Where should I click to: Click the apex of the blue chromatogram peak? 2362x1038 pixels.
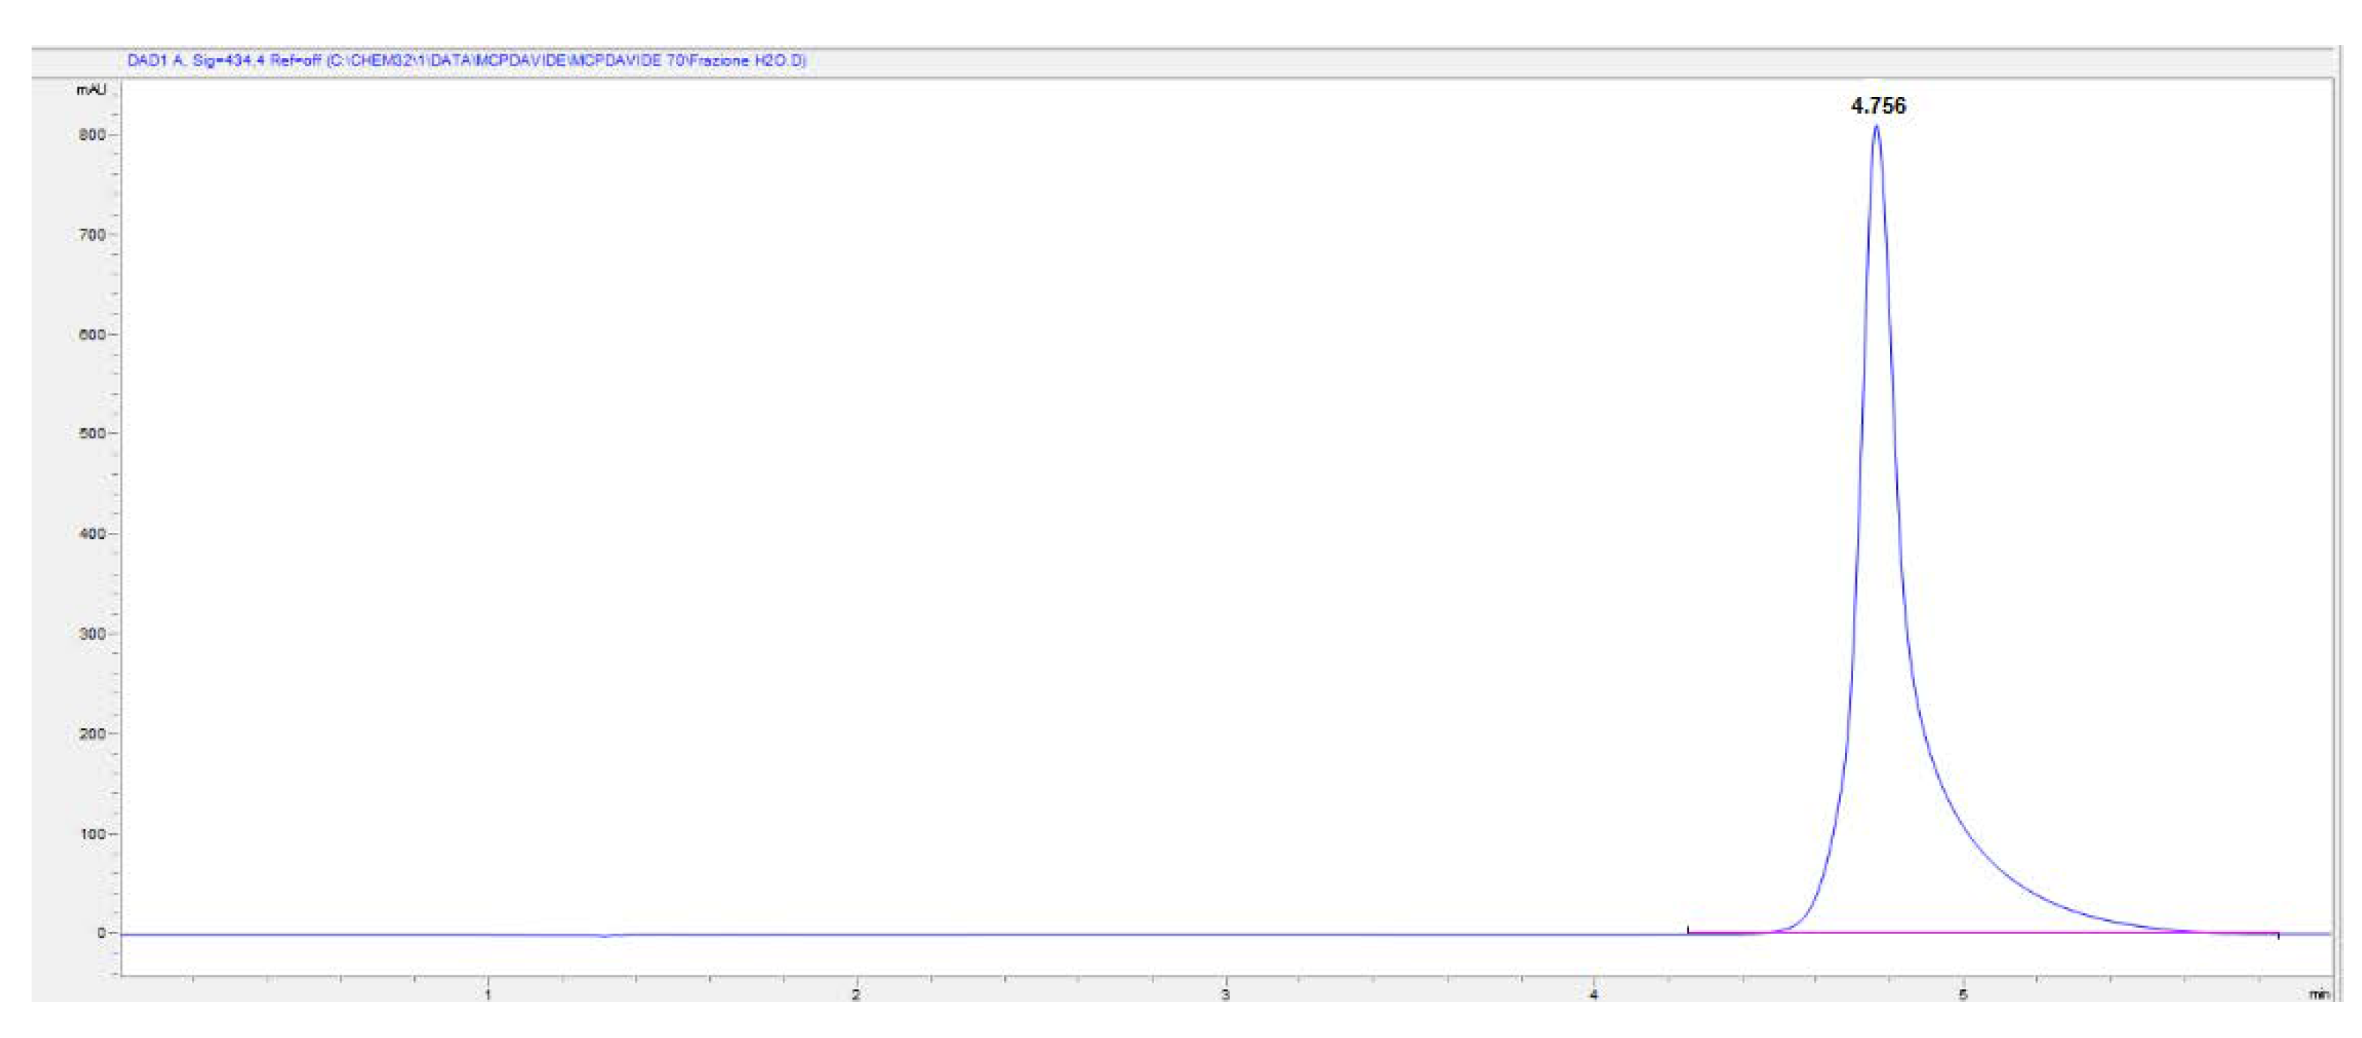click(x=1876, y=126)
